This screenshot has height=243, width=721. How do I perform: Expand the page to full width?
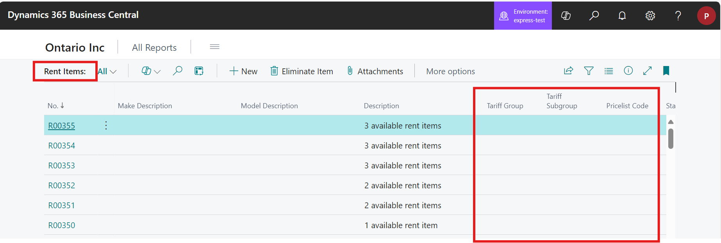coord(647,71)
